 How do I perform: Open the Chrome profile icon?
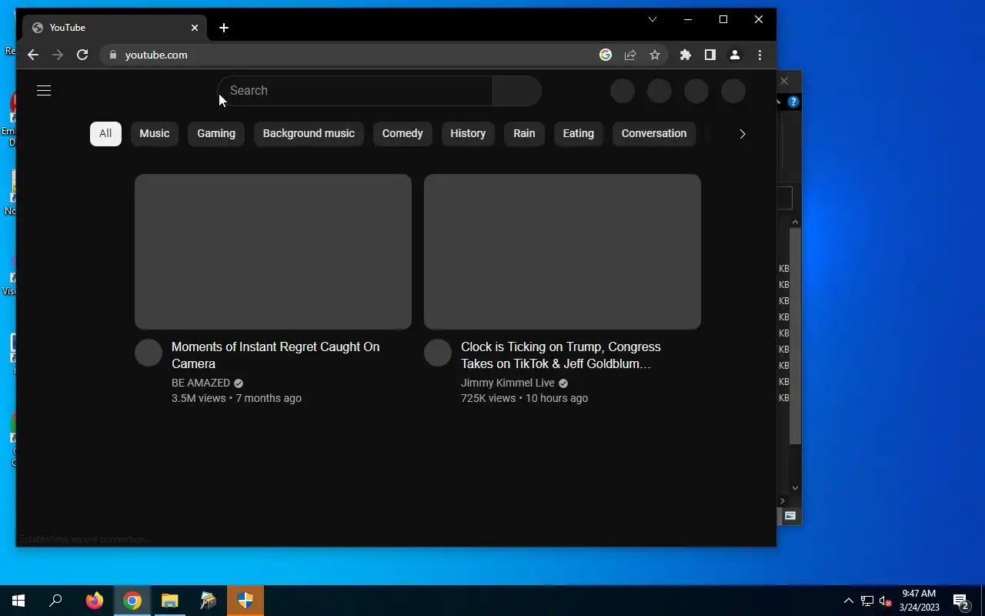pyautogui.click(x=735, y=55)
